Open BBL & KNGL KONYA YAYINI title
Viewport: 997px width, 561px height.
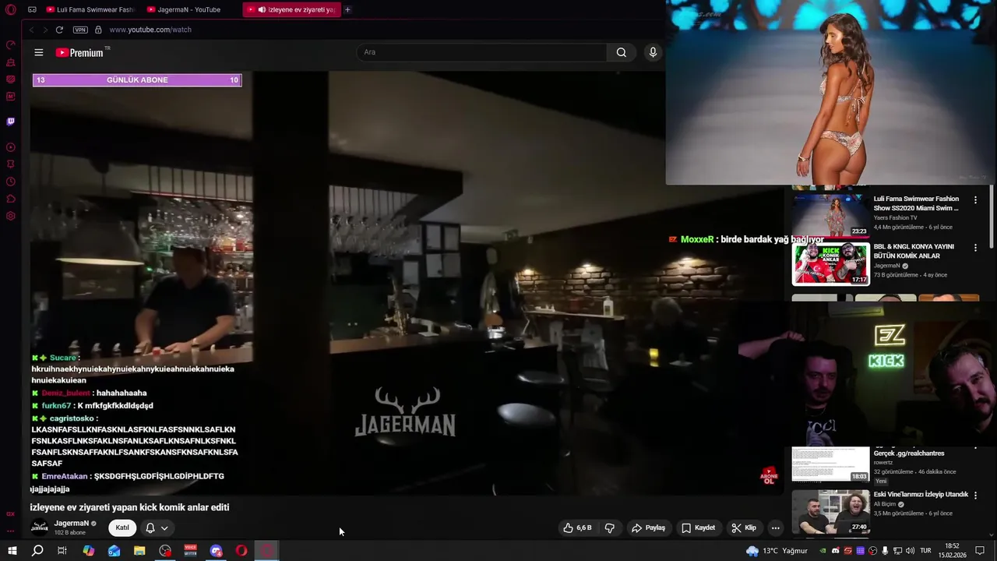pyautogui.click(x=914, y=251)
